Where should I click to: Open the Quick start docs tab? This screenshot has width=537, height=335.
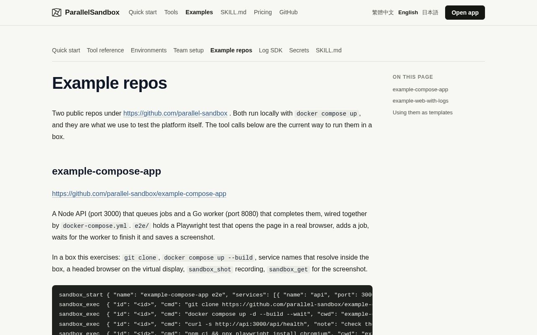coord(66,50)
